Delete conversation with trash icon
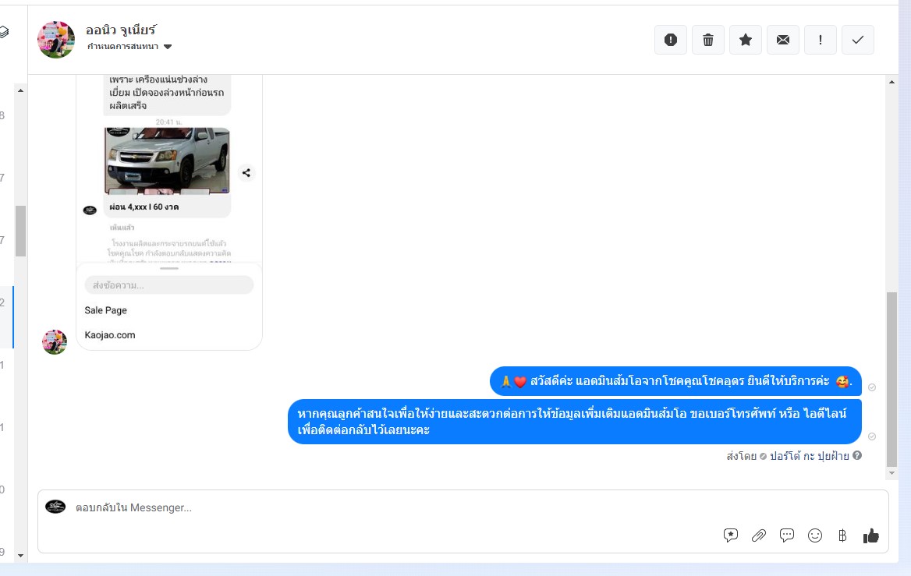 click(707, 40)
